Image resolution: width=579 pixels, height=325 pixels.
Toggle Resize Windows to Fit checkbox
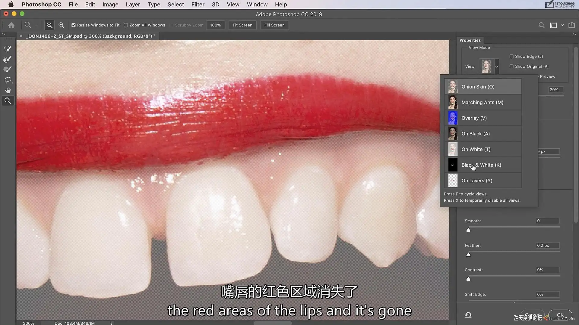tap(74, 25)
